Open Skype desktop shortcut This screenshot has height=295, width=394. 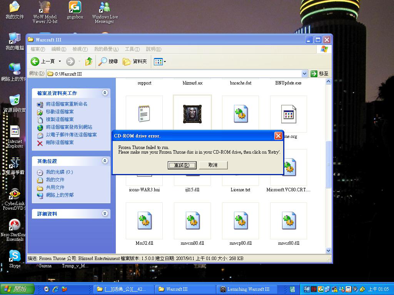click(x=15, y=259)
